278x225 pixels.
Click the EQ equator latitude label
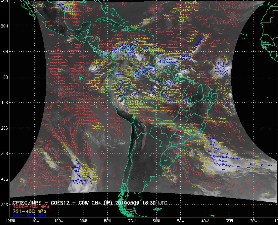click(x=4, y=77)
